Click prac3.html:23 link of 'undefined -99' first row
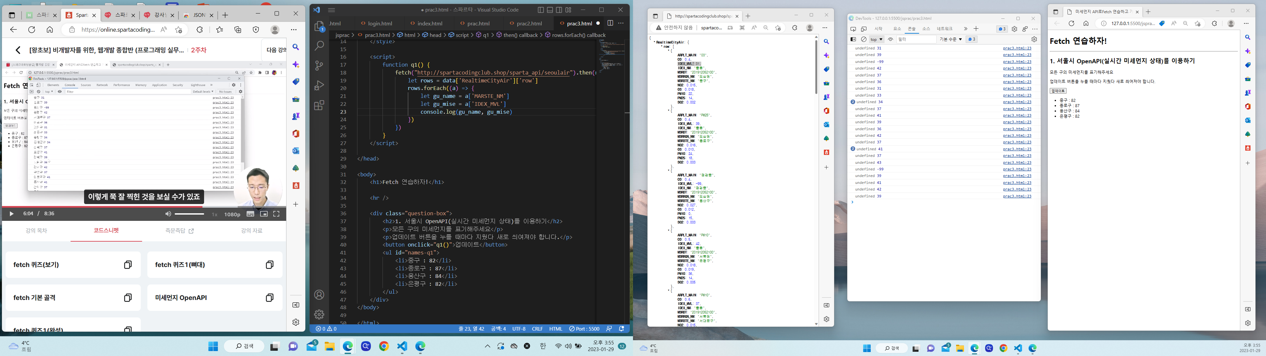 (1017, 62)
